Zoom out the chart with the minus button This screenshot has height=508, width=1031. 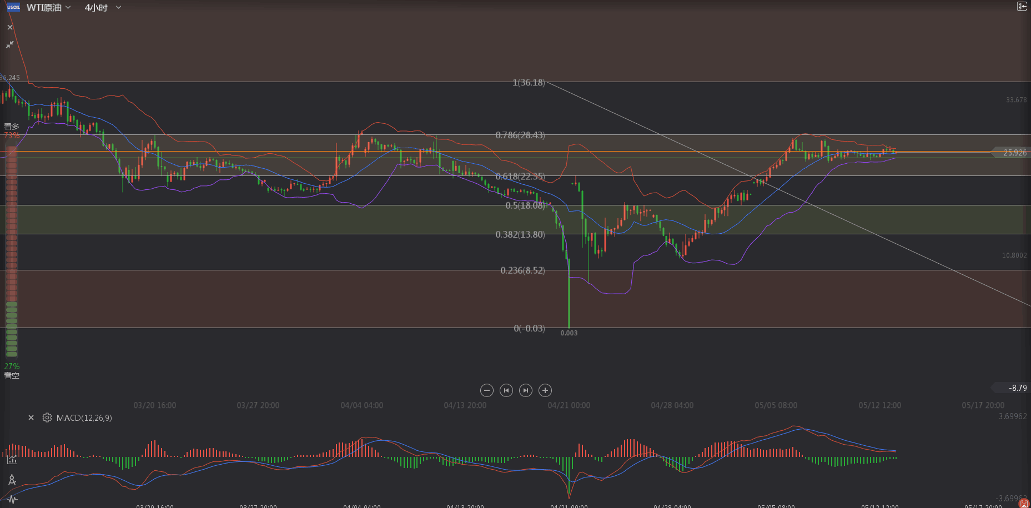point(487,390)
